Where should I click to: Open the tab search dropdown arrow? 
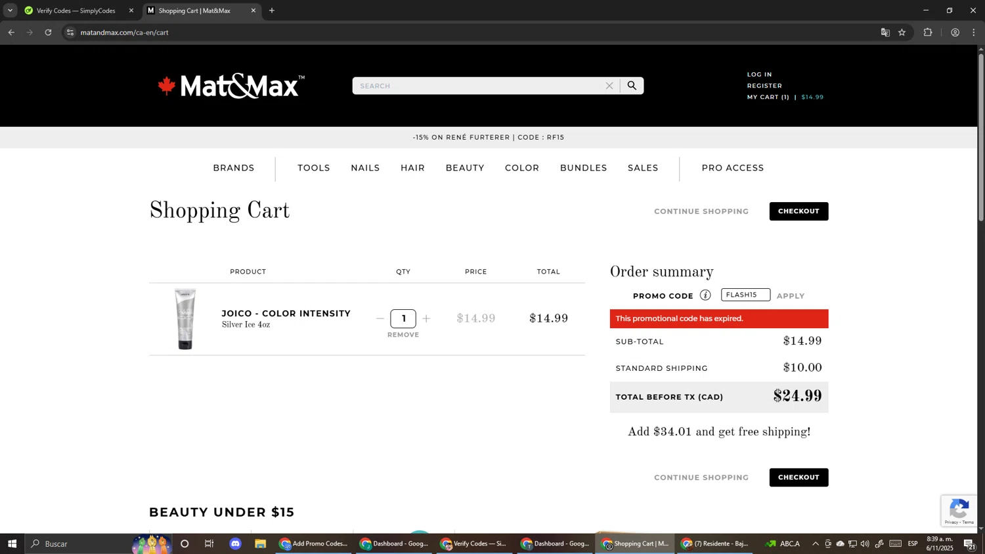pos(10,11)
